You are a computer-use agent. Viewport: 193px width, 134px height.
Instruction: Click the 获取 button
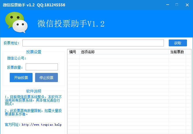[178, 43]
